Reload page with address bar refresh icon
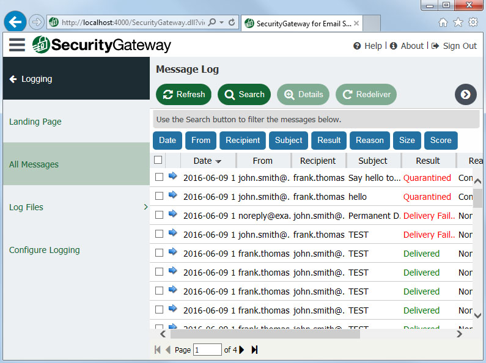Viewport: 486px width, 363px height. coord(232,22)
